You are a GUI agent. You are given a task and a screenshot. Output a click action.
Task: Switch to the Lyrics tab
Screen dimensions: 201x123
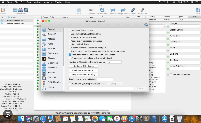[x=181, y=17]
